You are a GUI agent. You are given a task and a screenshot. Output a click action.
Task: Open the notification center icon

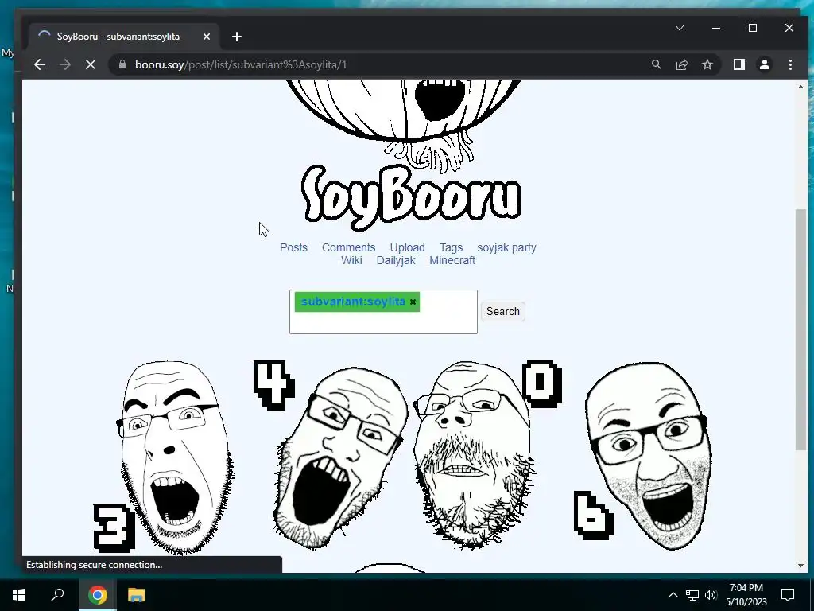point(788,595)
